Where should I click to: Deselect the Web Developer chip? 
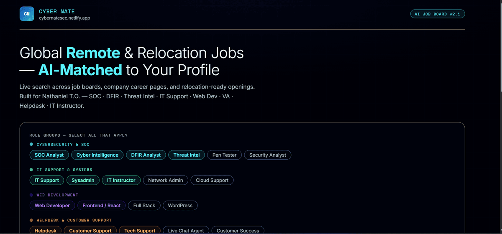[x=53, y=206]
